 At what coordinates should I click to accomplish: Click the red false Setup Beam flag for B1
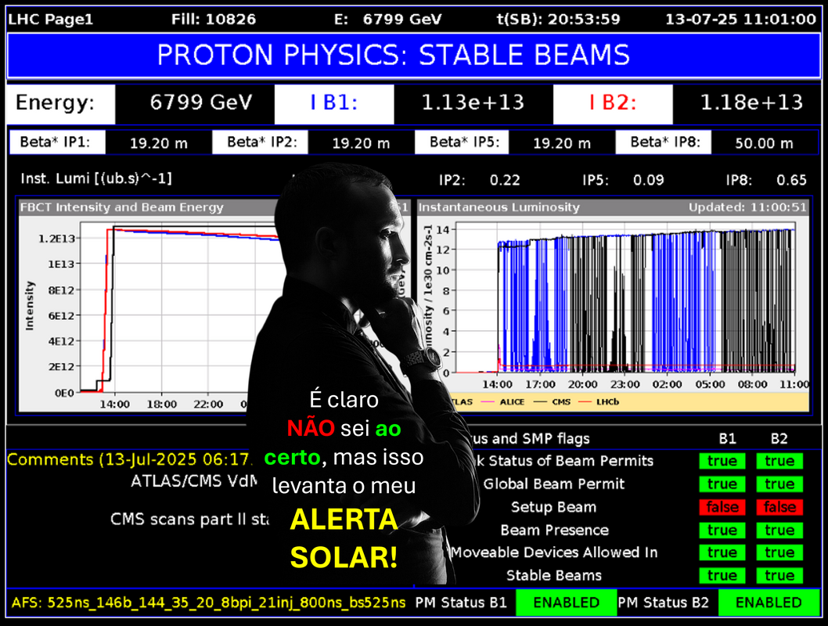pyautogui.click(x=722, y=507)
